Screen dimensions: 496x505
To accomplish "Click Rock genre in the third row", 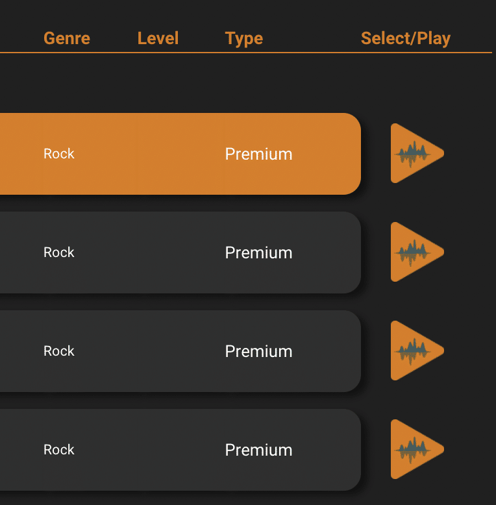I will (x=59, y=351).
